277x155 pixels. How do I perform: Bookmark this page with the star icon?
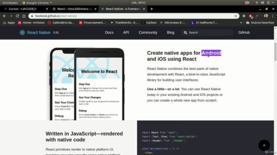pyautogui.click(x=235, y=16)
